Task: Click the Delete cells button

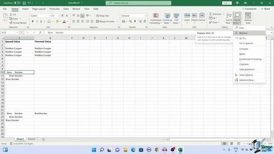Action: [194, 18]
